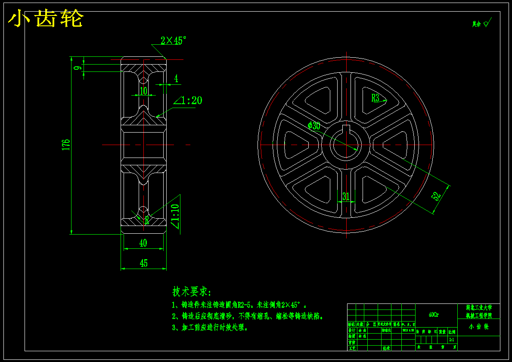512x362 pixels.
Task: Click the 工艺 row label
Action: pyautogui.click(x=352, y=348)
